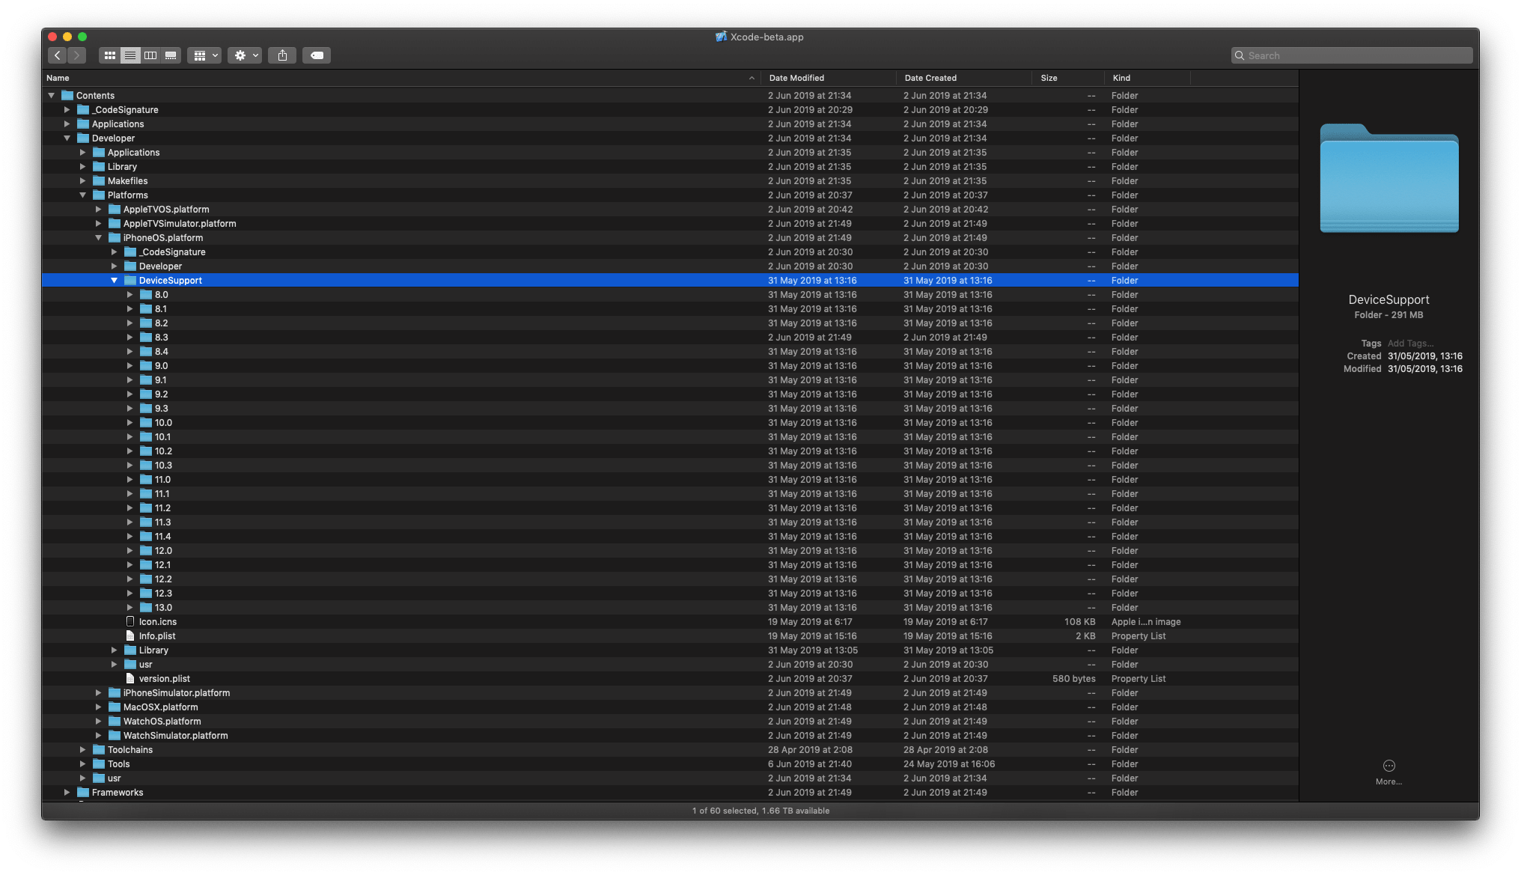The height and width of the screenshot is (875, 1521).
Task: Select the 12.1 folder row name
Action: pyautogui.click(x=162, y=565)
